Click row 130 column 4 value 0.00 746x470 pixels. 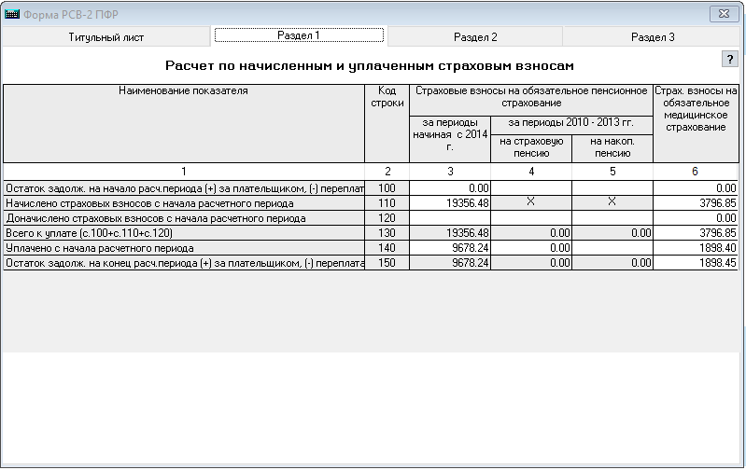[531, 233]
